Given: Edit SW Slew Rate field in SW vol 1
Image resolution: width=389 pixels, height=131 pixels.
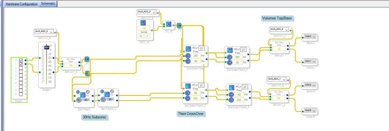Looking at the screenshot, I should pyautogui.click(x=279, y=49).
